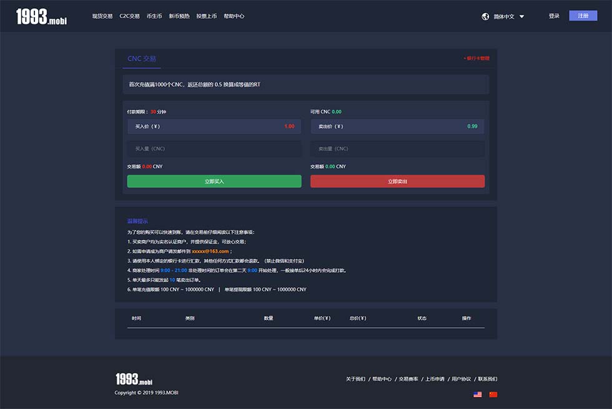Click the footer 1993.mobi logo
This screenshot has width=612, height=409.
(134, 379)
